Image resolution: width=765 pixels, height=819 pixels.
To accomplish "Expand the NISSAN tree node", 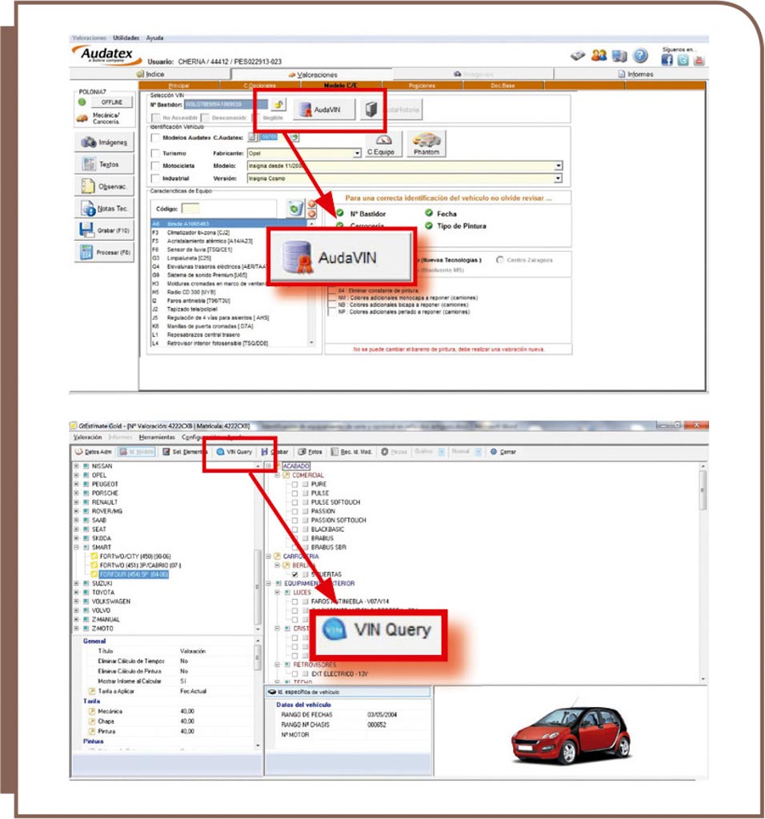I will (x=76, y=466).
